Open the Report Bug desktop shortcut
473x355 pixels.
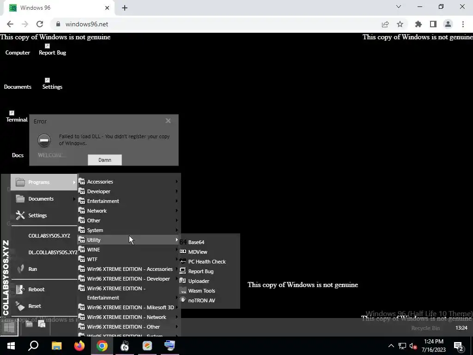pos(52,50)
